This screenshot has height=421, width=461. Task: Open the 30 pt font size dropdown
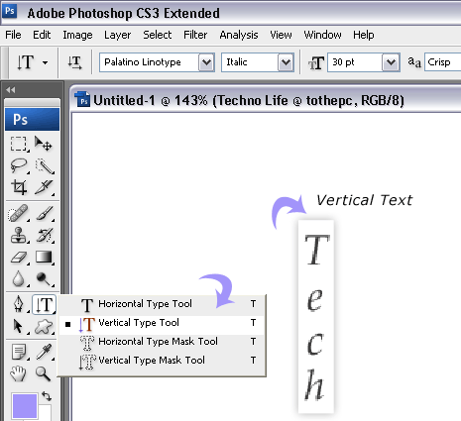392,62
